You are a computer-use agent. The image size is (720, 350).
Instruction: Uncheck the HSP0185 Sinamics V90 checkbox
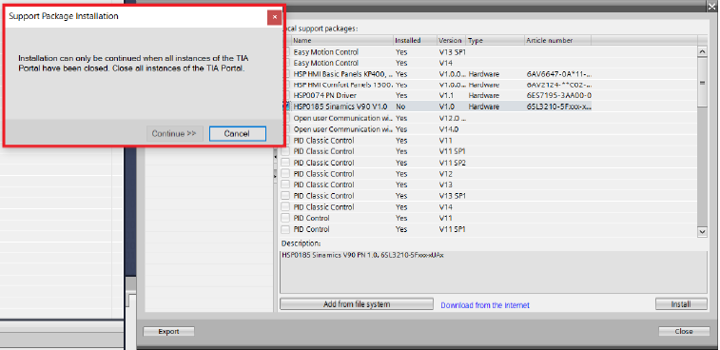click(286, 107)
